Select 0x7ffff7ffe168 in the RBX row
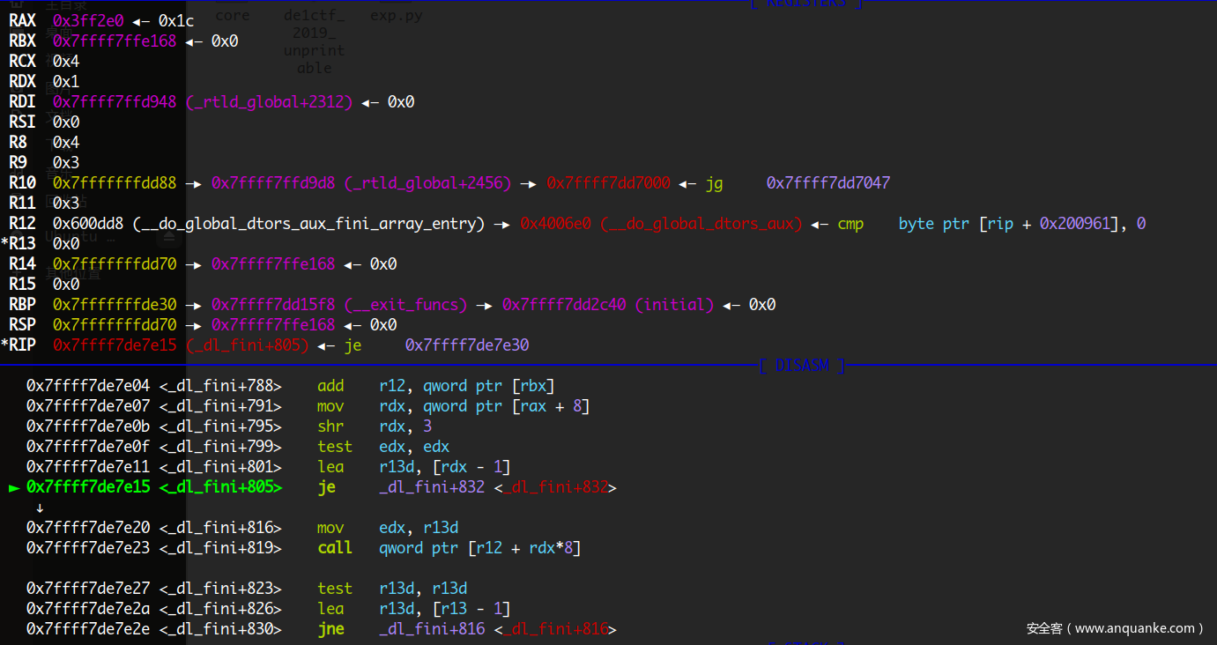The image size is (1217, 645). pos(115,41)
